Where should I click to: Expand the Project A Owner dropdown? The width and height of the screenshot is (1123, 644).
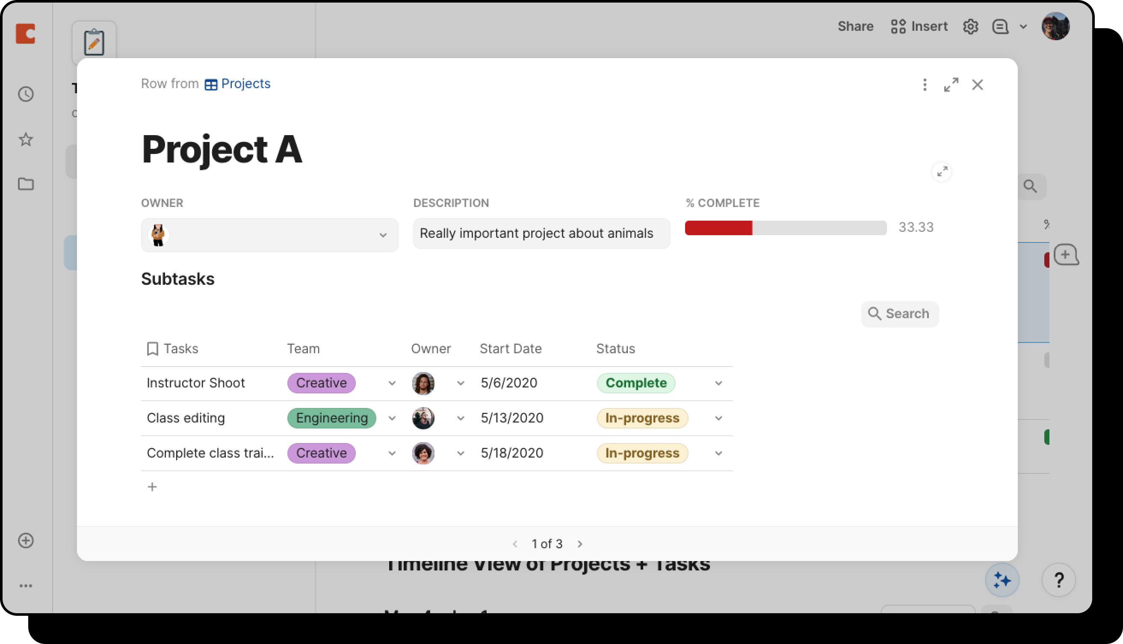point(383,235)
